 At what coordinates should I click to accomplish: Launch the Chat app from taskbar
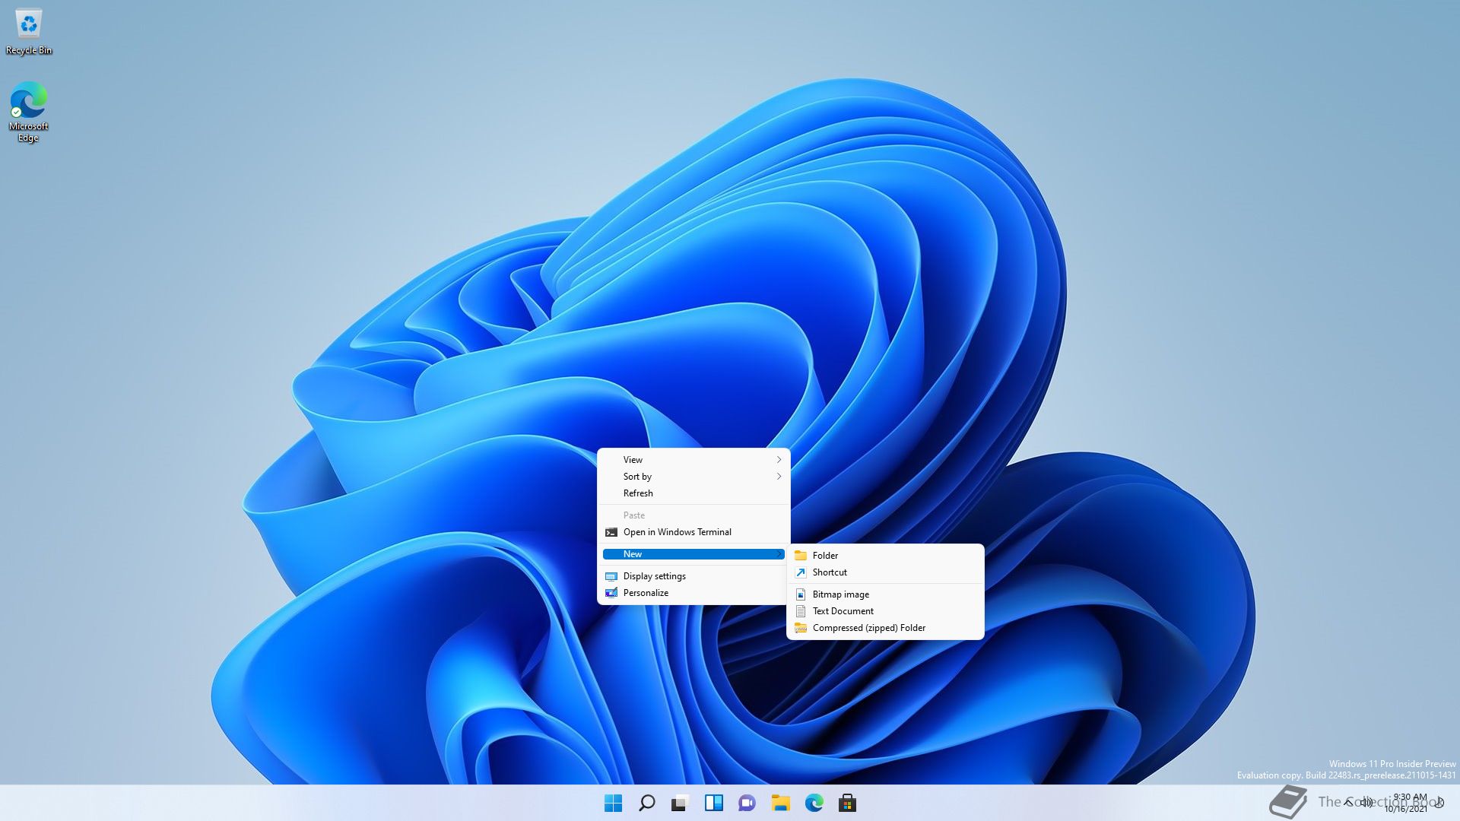747,803
